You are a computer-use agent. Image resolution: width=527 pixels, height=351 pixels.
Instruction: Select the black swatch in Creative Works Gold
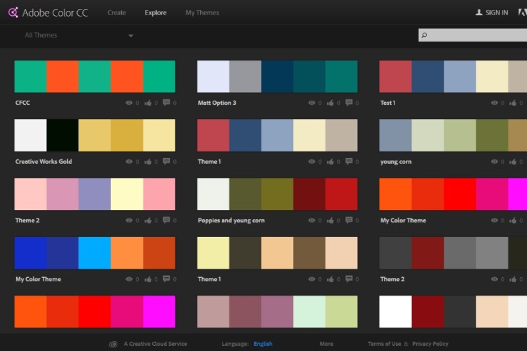pyautogui.click(x=63, y=135)
